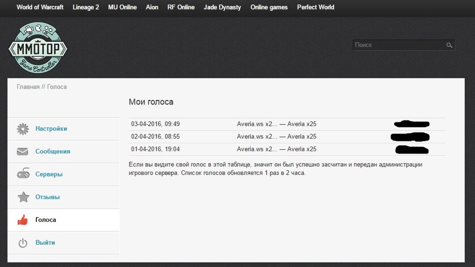Select MU Online in the top bar
475x267 pixels.
(122, 7)
